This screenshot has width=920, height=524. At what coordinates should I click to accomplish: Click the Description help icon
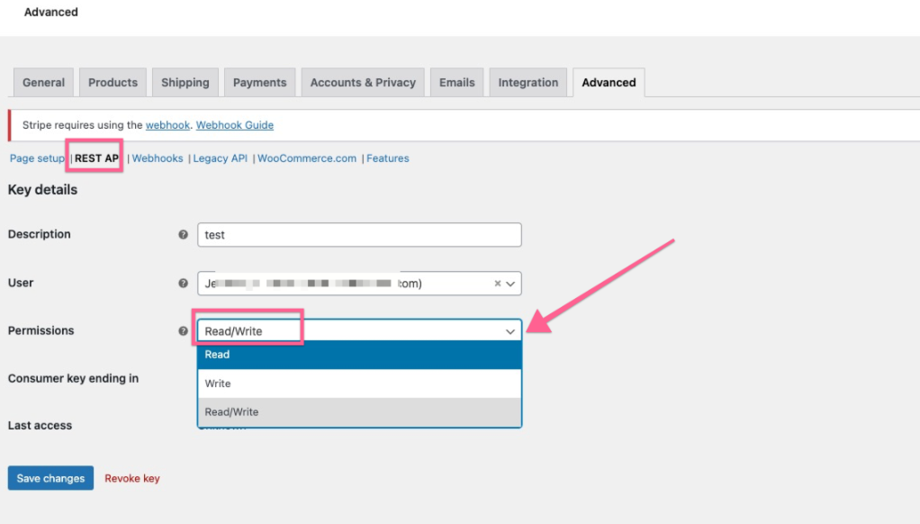point(184,234)
